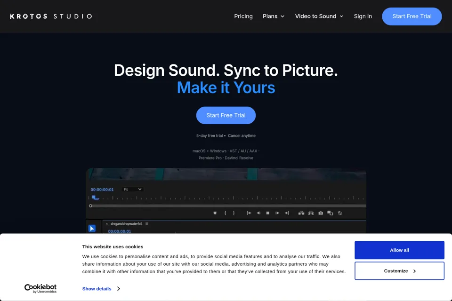Click the Add Marker icon

coord(215,213)
